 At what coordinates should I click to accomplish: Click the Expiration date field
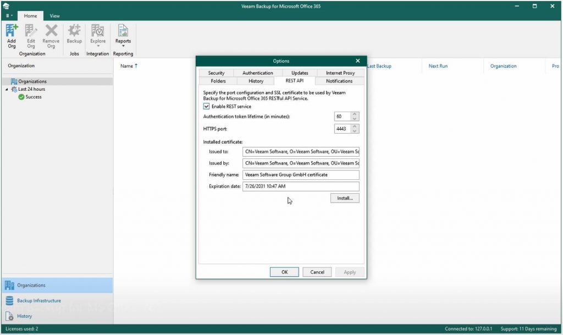tap(301, 186)
